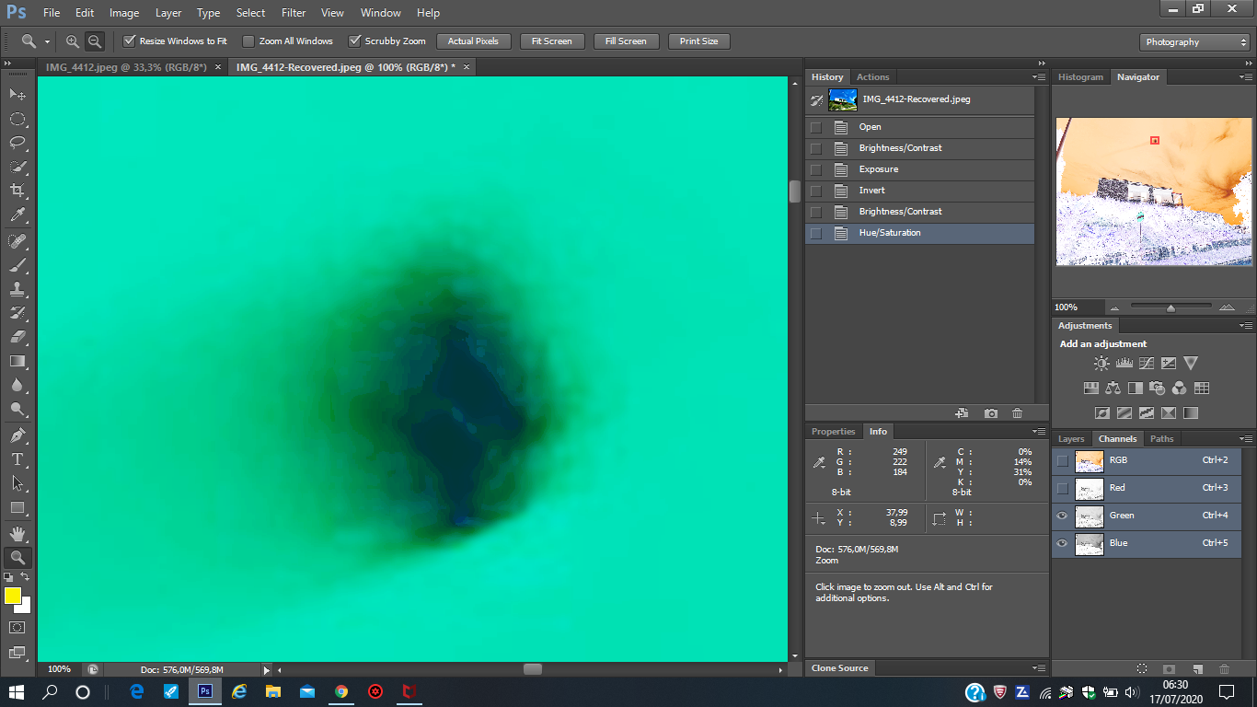Click the yellow foreground color swatch

pos(13,596)
